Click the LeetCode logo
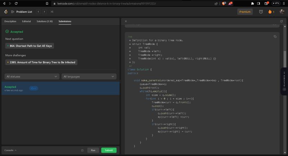288x156 pixels. 6,12
